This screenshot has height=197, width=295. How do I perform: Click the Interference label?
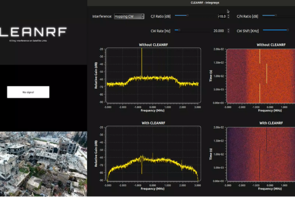point(102,17)
